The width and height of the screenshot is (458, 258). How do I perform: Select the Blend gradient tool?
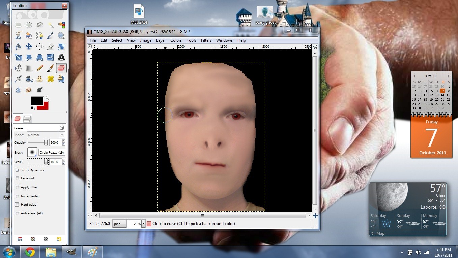[x=29, y=68]
